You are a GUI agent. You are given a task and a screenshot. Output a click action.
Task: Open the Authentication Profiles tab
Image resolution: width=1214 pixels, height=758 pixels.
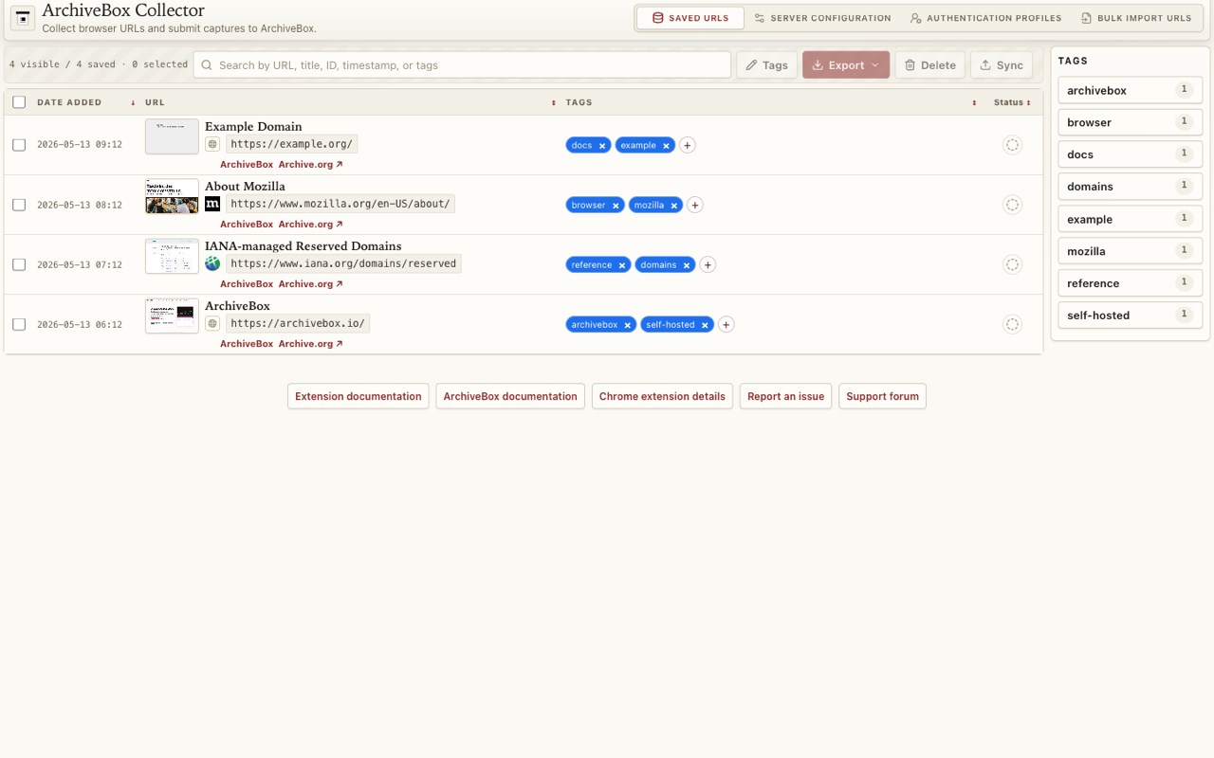click(986, 18)
